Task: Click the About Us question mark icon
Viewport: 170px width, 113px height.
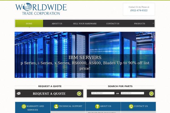Action: (97, 107)
